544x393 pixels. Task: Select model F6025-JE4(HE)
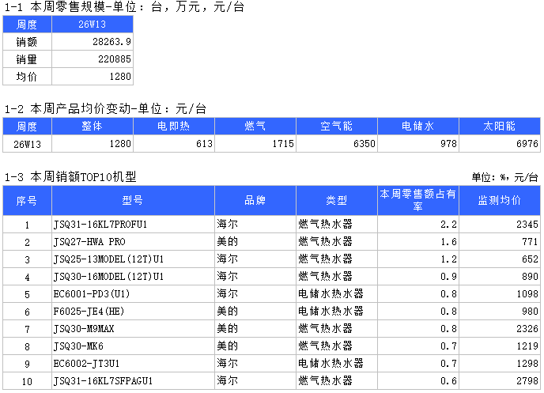pyautogui.click(x=89, y=311)
